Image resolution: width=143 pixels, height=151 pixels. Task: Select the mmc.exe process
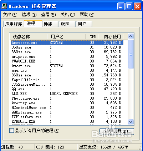click(x=67, y=70)
